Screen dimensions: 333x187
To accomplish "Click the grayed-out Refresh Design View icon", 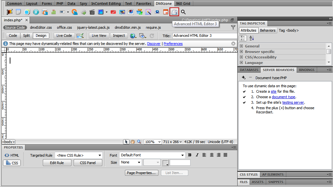I will (x=152, y=36).
